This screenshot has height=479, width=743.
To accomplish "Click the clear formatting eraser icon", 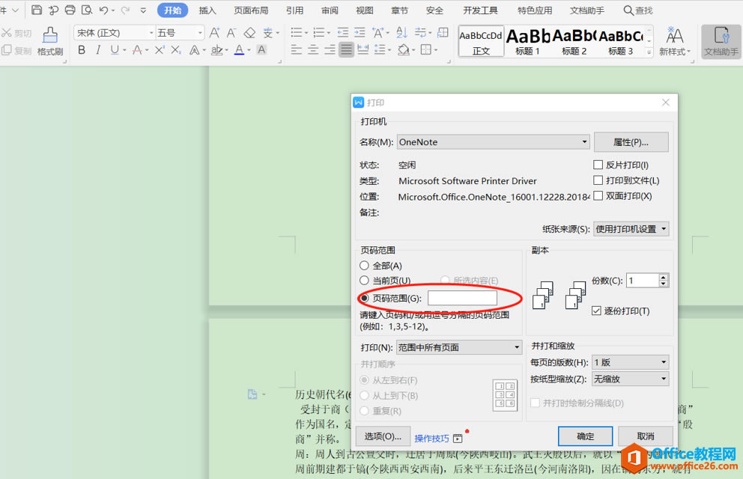I will [x=249, y=33].
